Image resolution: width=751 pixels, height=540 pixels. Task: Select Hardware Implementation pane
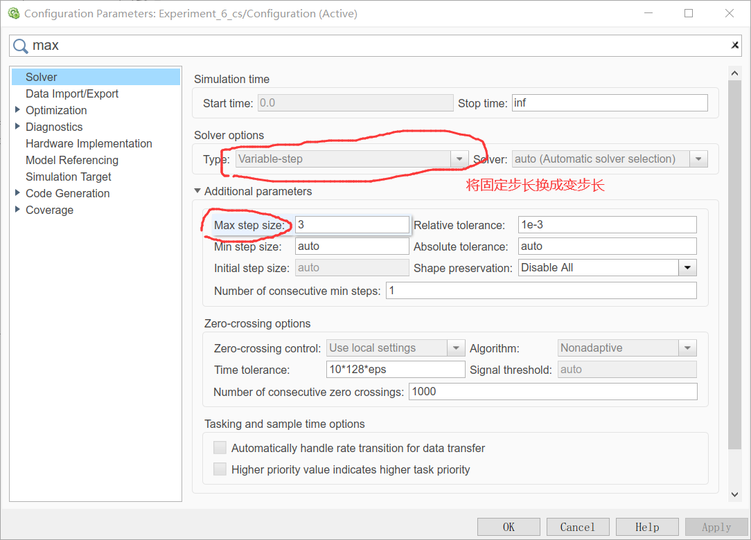89,143
